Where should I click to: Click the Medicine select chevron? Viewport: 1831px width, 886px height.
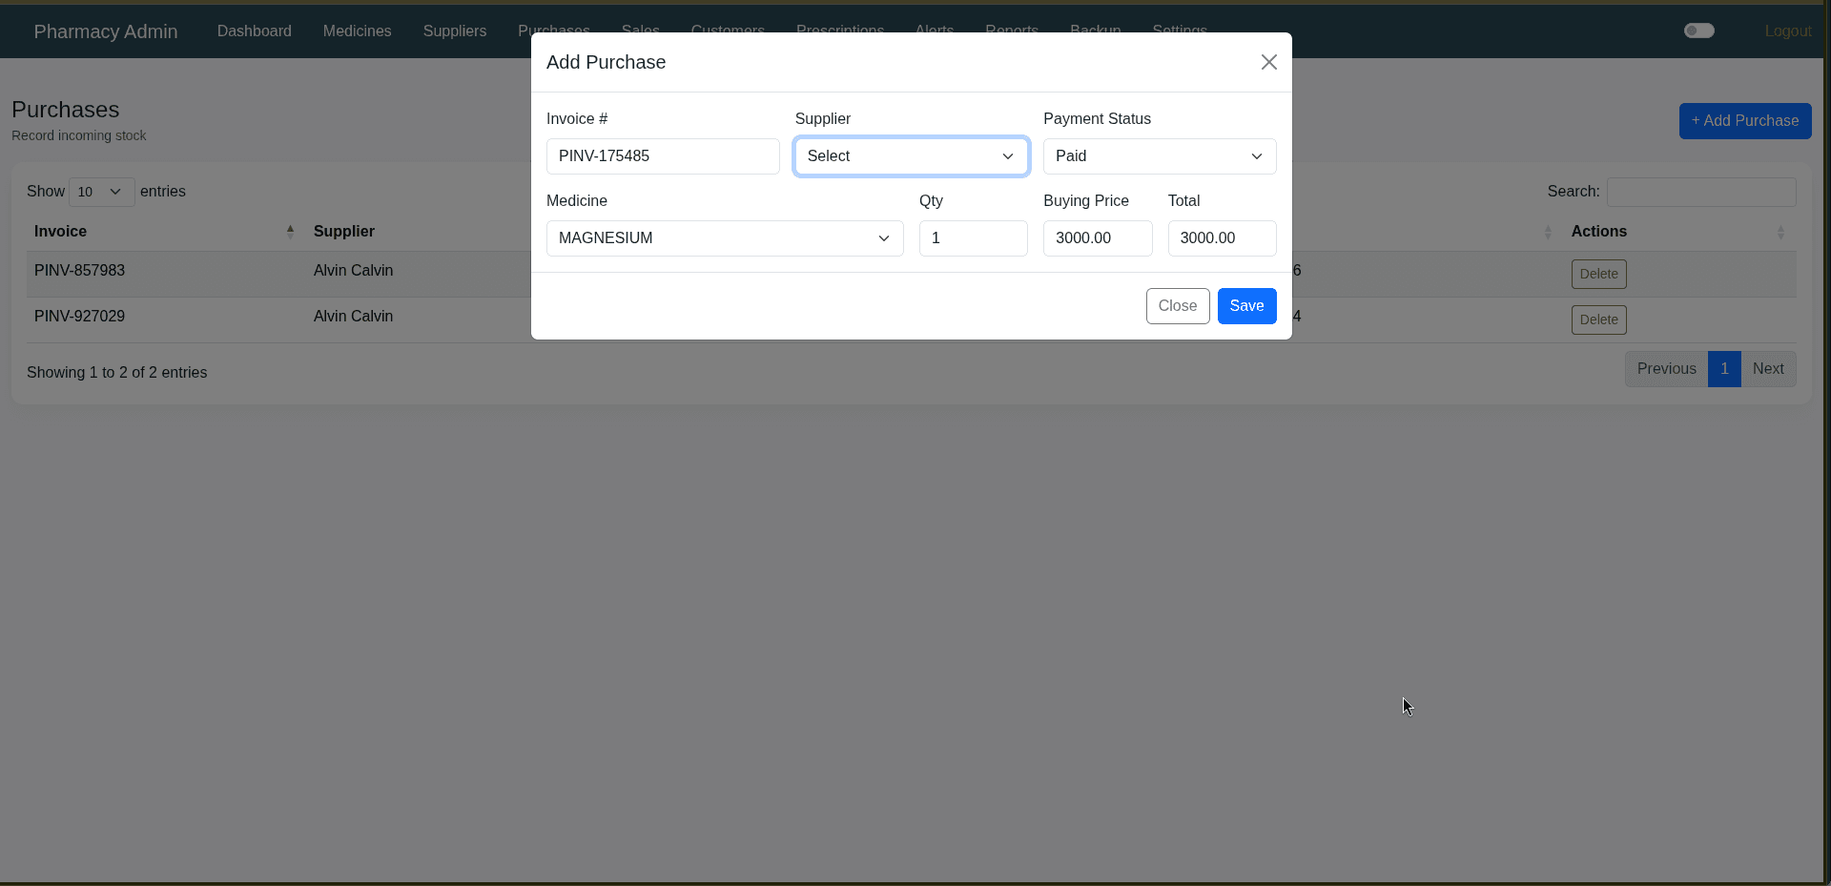tap(882, 238)
